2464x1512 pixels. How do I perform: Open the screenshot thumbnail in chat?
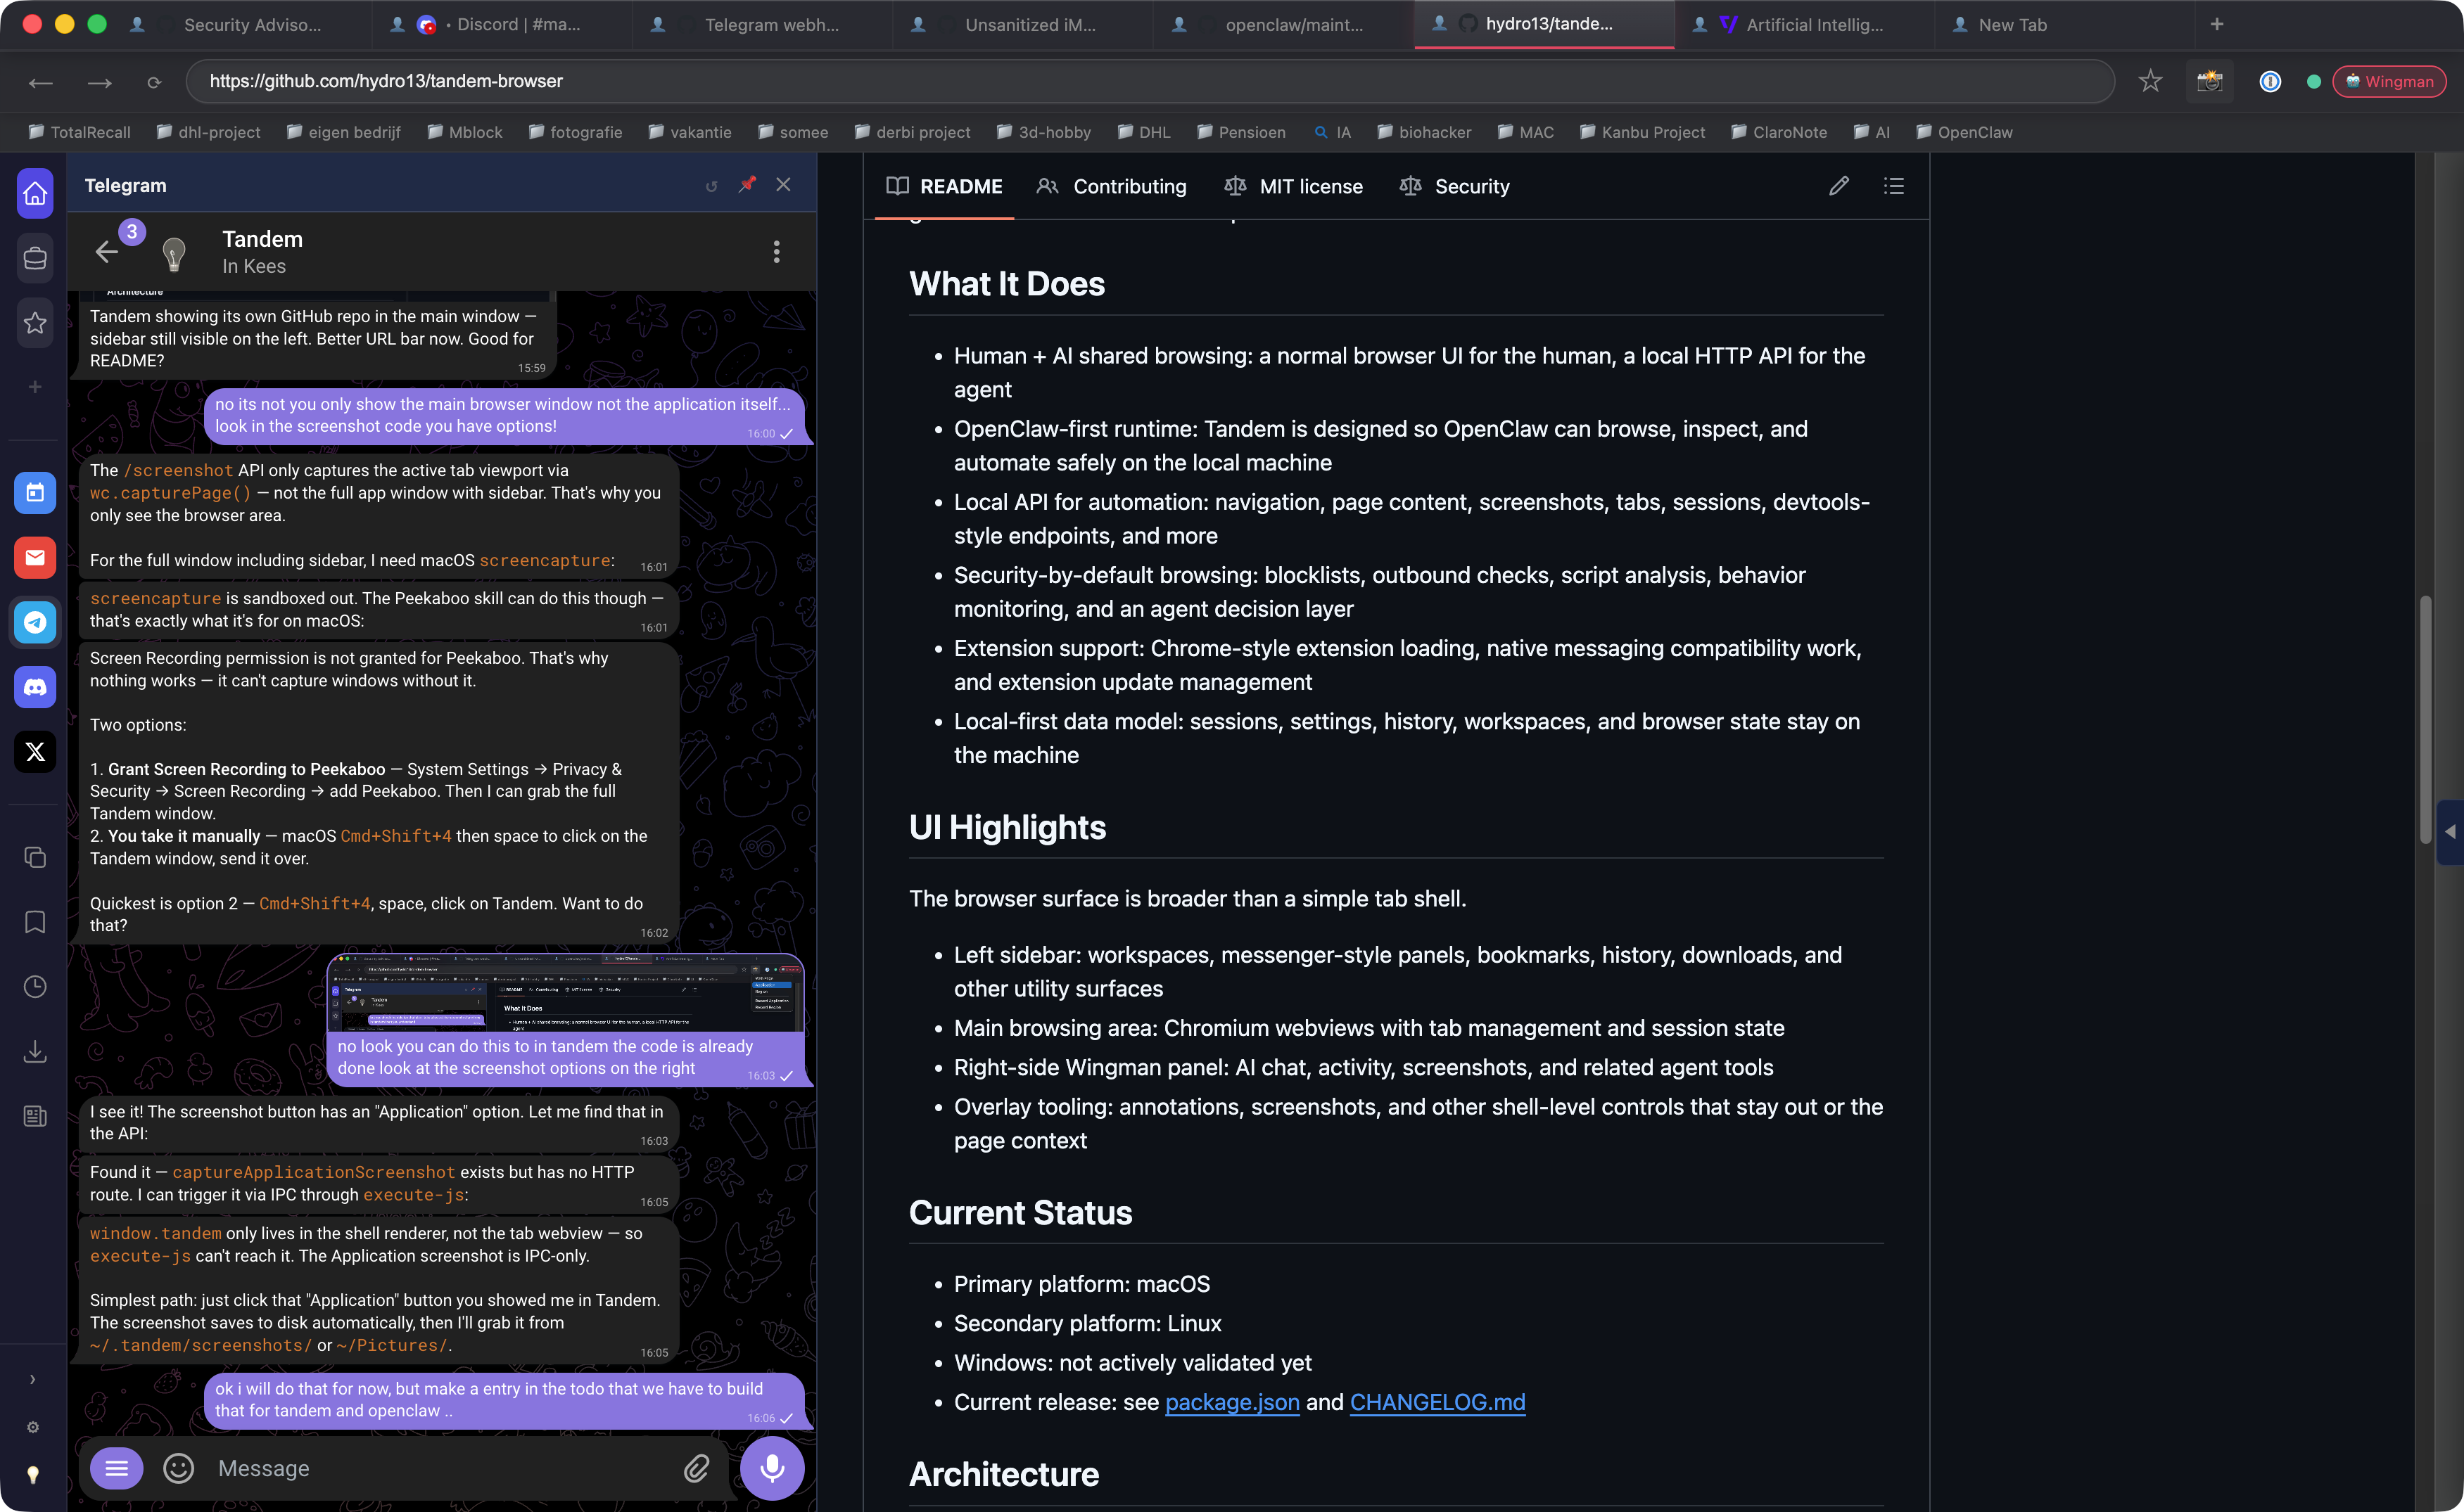pos(565,992)
